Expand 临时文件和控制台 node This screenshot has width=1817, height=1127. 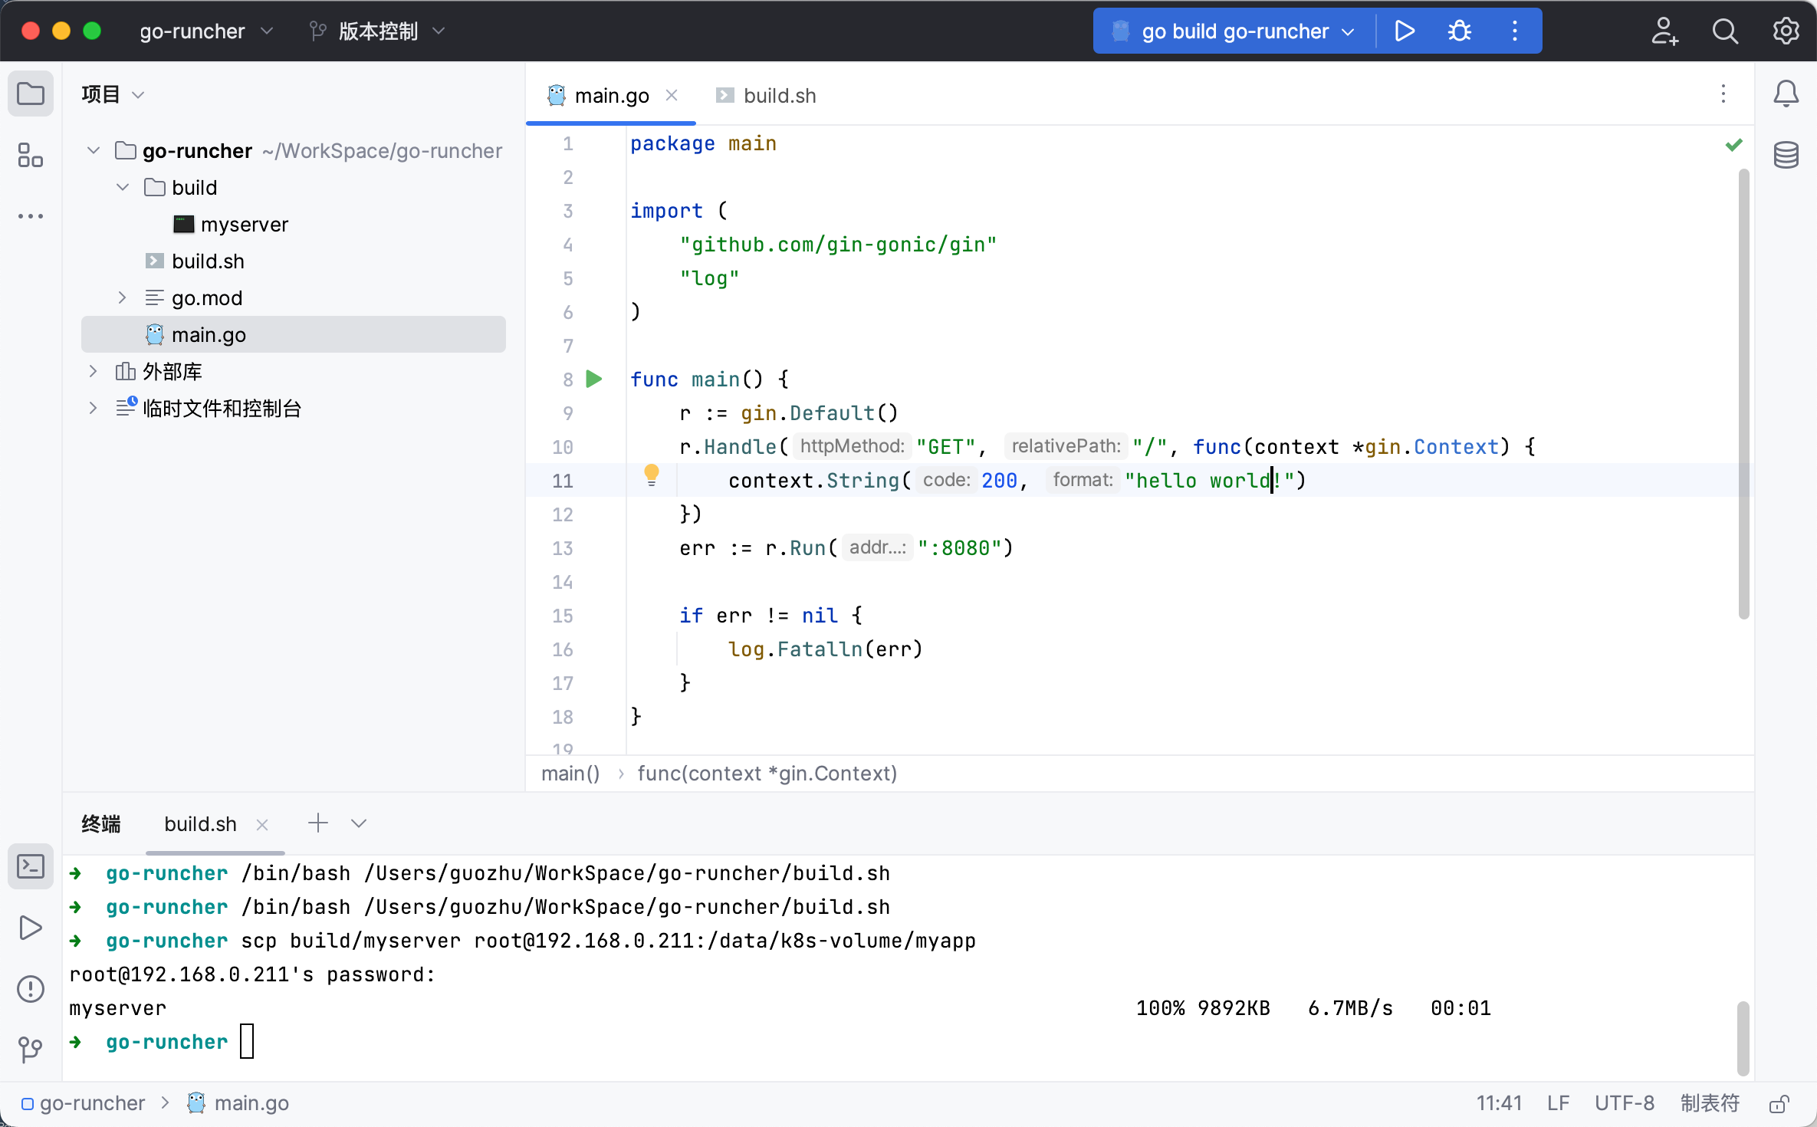[94, 408]
